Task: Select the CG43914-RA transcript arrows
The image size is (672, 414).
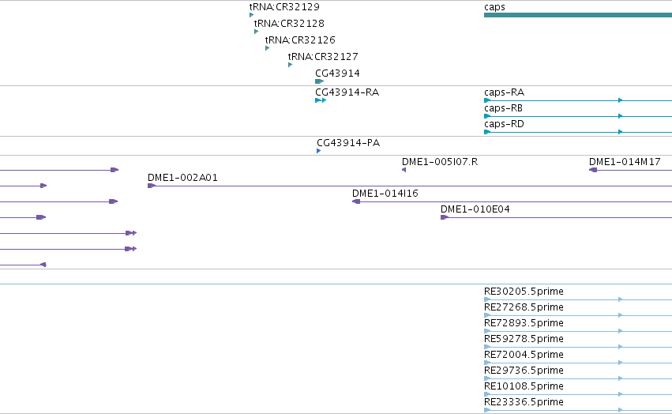Action: pos(321,100)
